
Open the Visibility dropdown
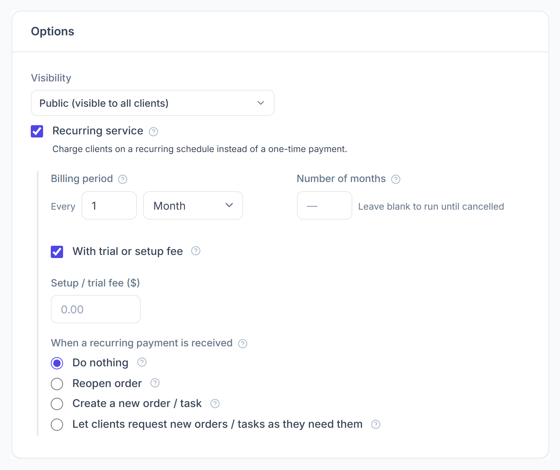click(153, 103)
